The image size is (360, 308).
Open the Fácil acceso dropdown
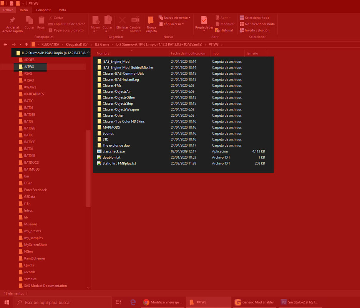click(x=171, y=24)
